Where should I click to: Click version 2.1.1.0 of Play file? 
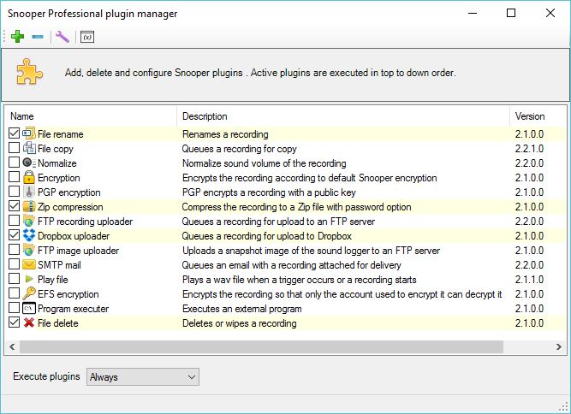(x=529, y=280)
